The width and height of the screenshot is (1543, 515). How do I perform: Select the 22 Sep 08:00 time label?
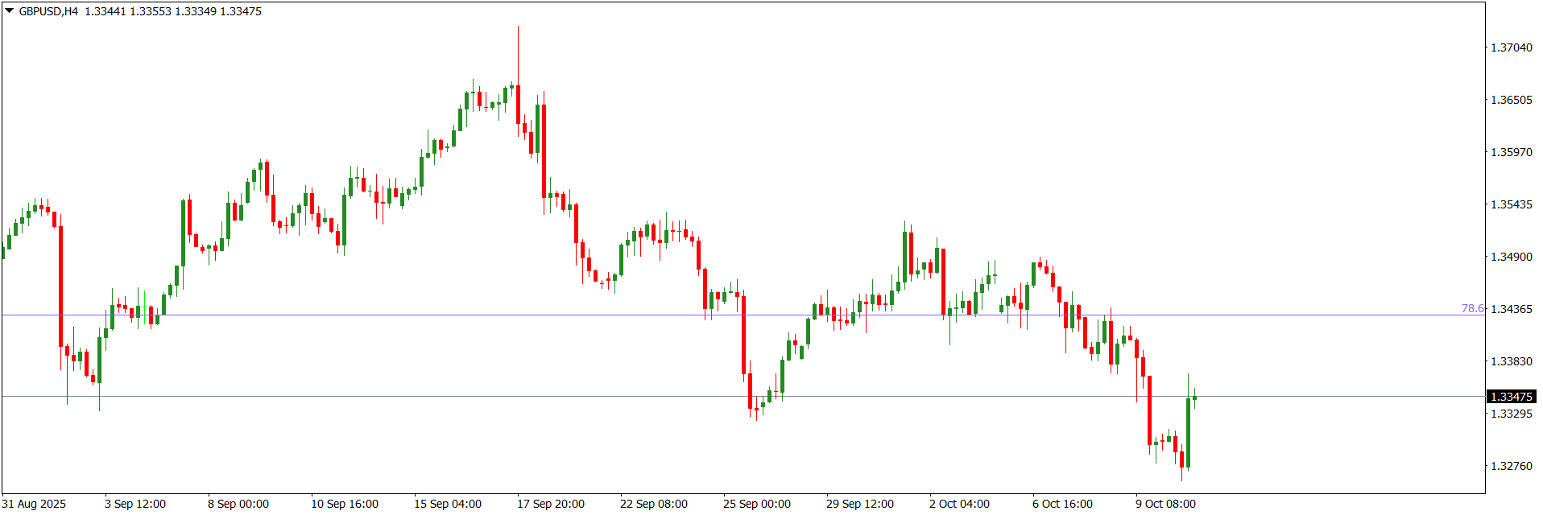tap(654, 504)
